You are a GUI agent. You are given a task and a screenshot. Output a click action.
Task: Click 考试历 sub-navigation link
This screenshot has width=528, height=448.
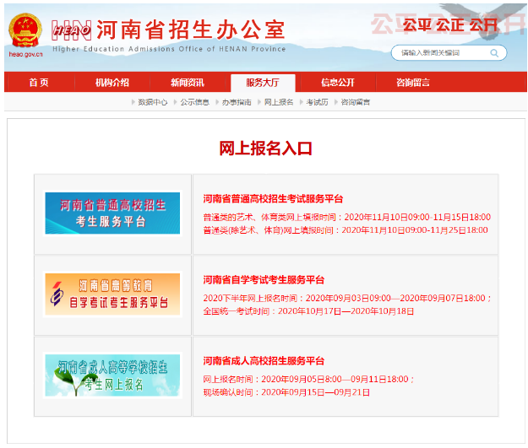coord(317,102)
